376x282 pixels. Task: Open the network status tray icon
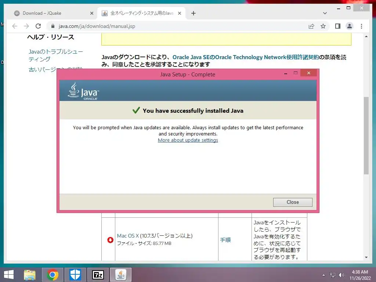point(333,275)
